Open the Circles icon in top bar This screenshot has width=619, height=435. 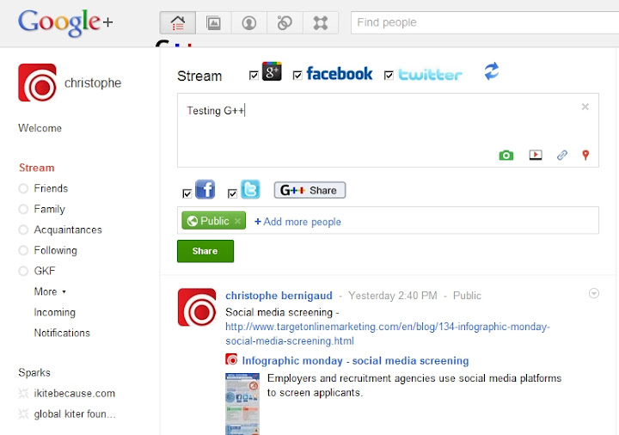pos(285,23)
